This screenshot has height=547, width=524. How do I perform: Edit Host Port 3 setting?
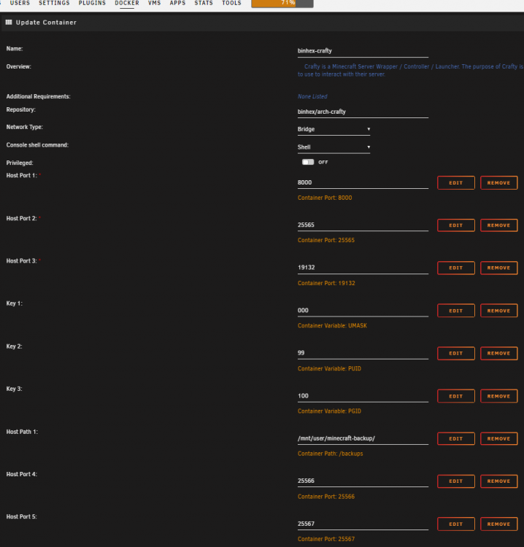(x=456, y=268)
